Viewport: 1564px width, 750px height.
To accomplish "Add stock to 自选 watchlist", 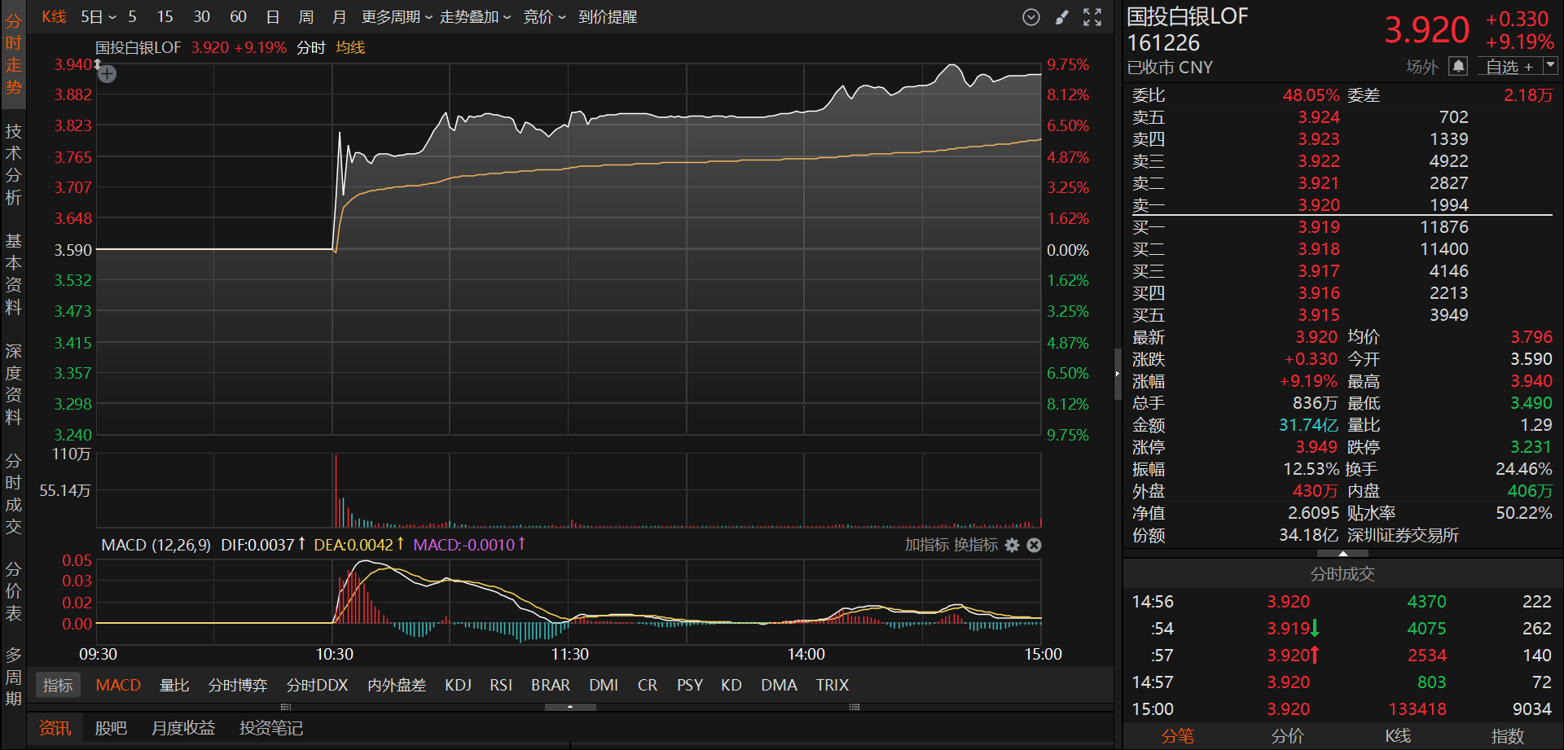I will (1509, 67).
